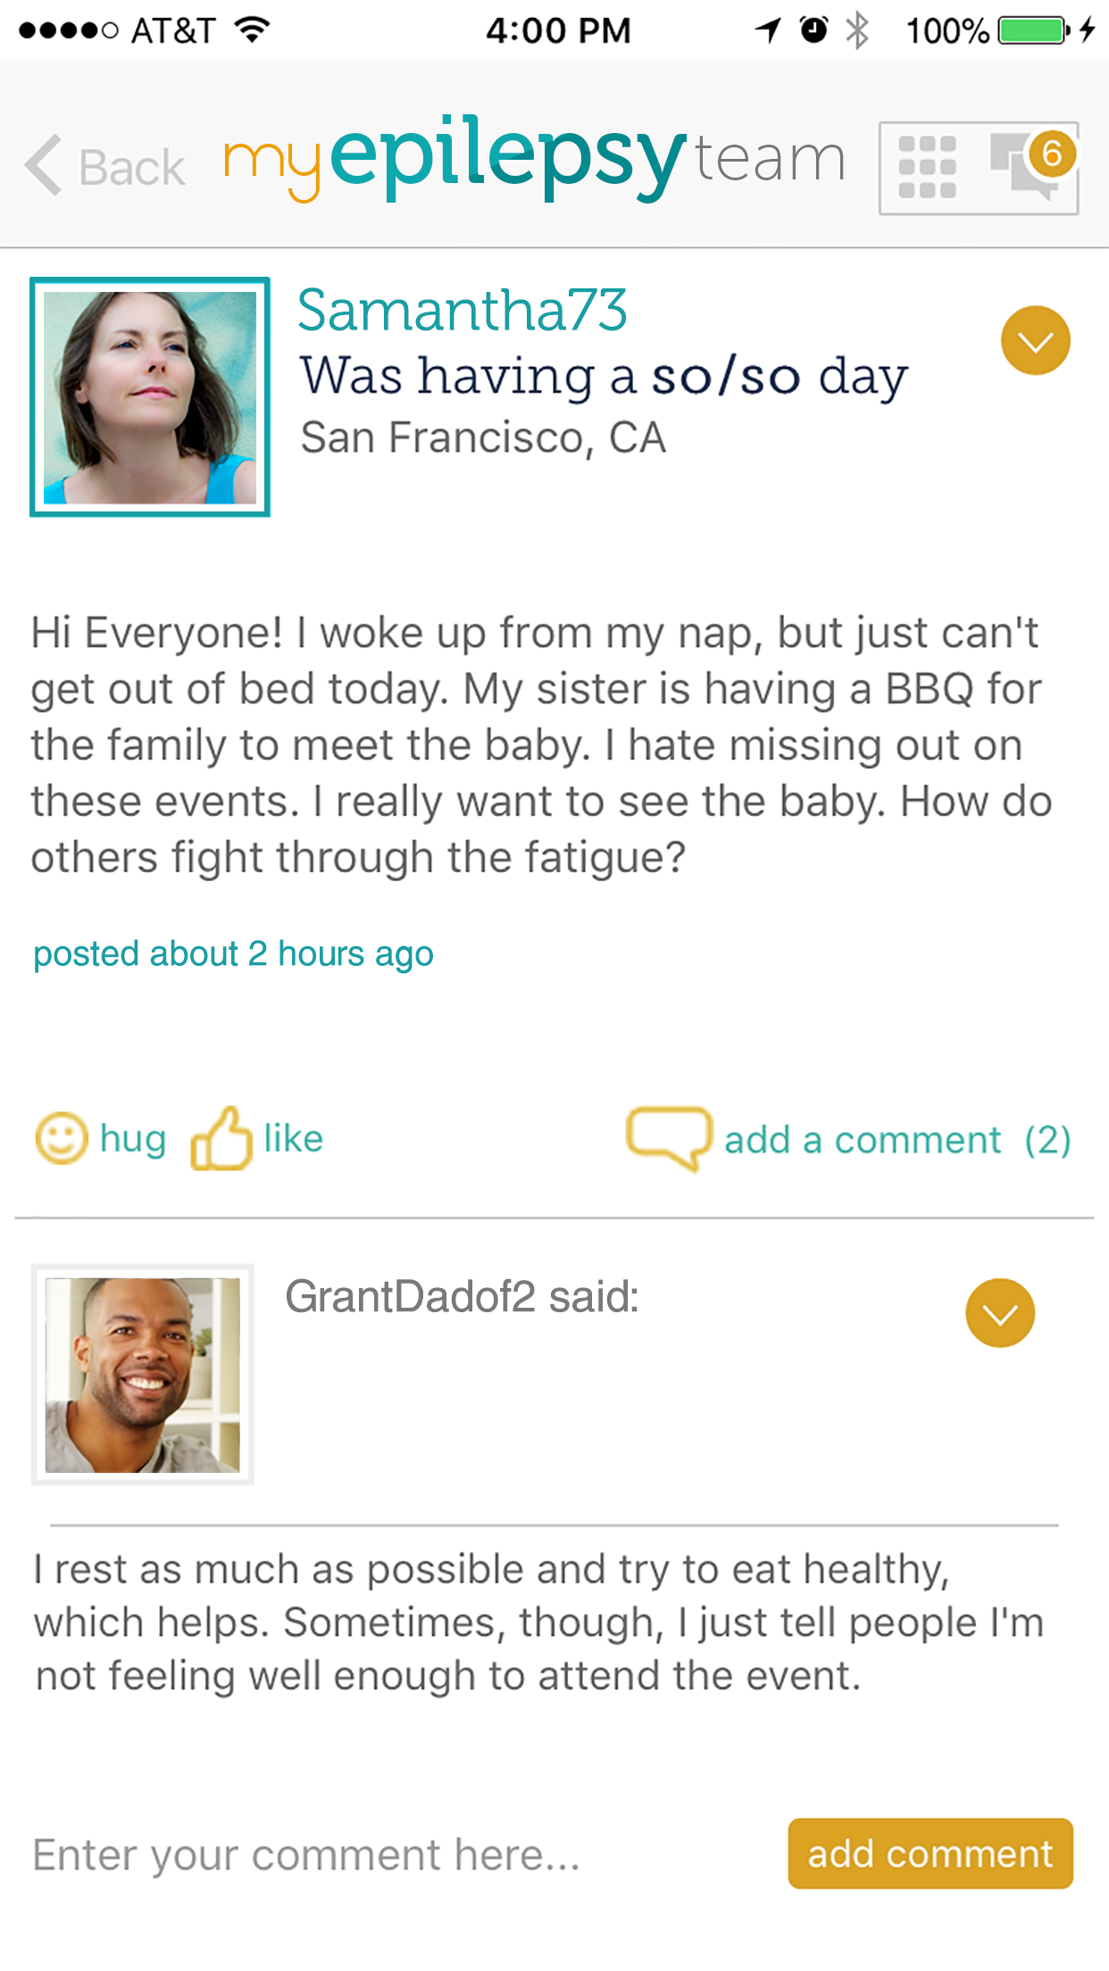Expand Samantha73 post options dropdown
Viewport: 1109px width, 1971px height.
pyautogui.click(x=1035, y=341)
